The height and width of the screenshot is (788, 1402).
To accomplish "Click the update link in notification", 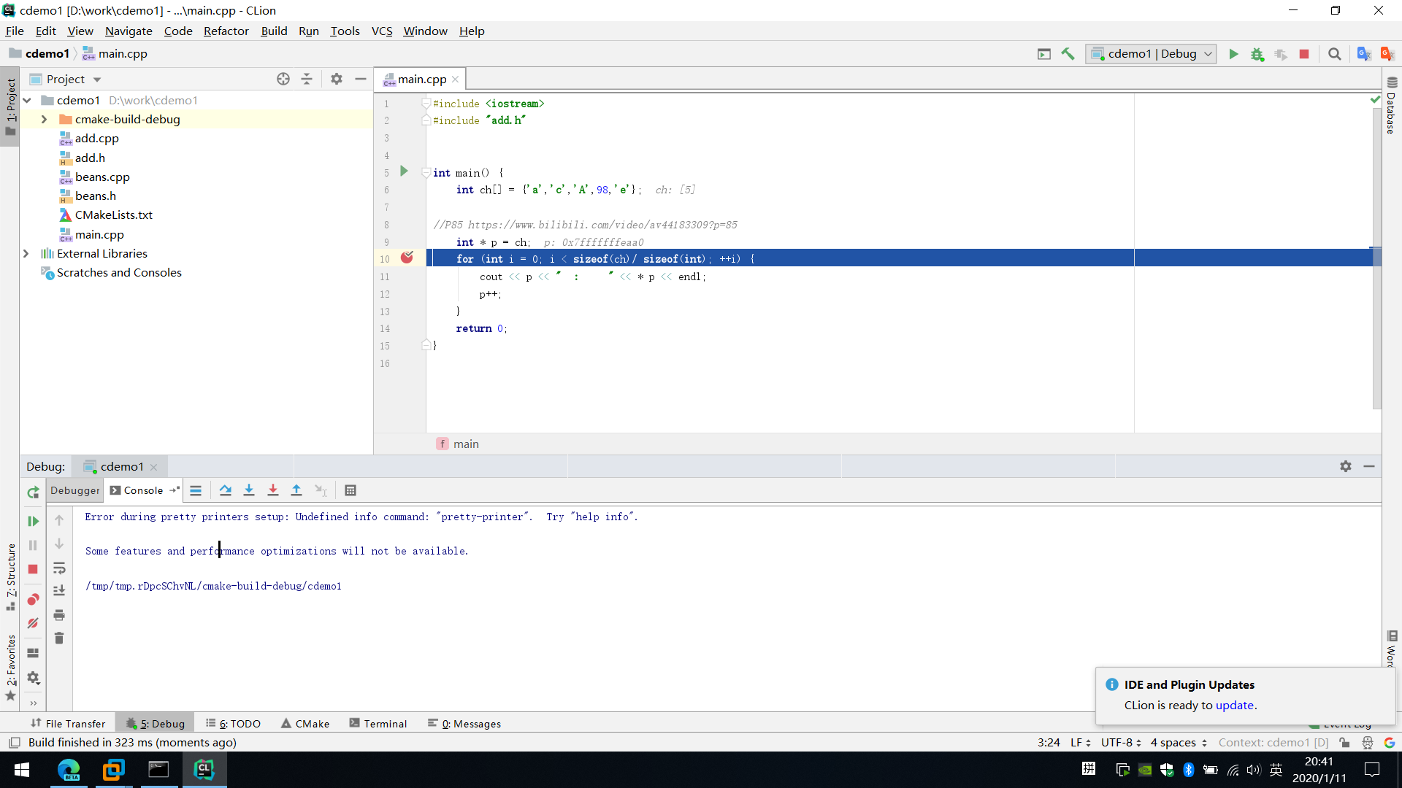I will point(1234,705).
